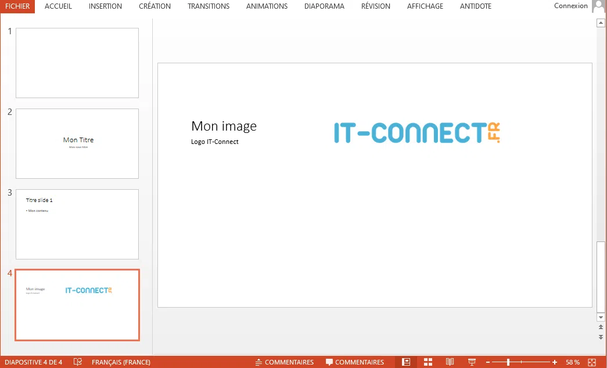Click the 'Logo IT-Connect' caption text
Viewport: 607px width, 368px height.
click(215, 142)
